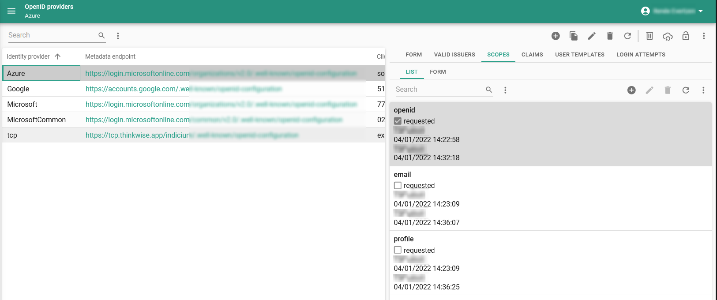Click the cloud refresh icon

pos(668,36)
